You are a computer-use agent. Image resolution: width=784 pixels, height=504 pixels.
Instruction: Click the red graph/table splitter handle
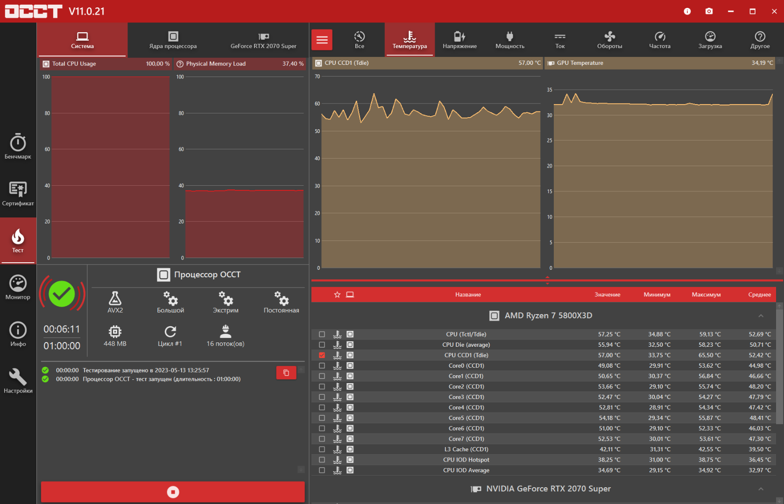[x=547, y=280]
